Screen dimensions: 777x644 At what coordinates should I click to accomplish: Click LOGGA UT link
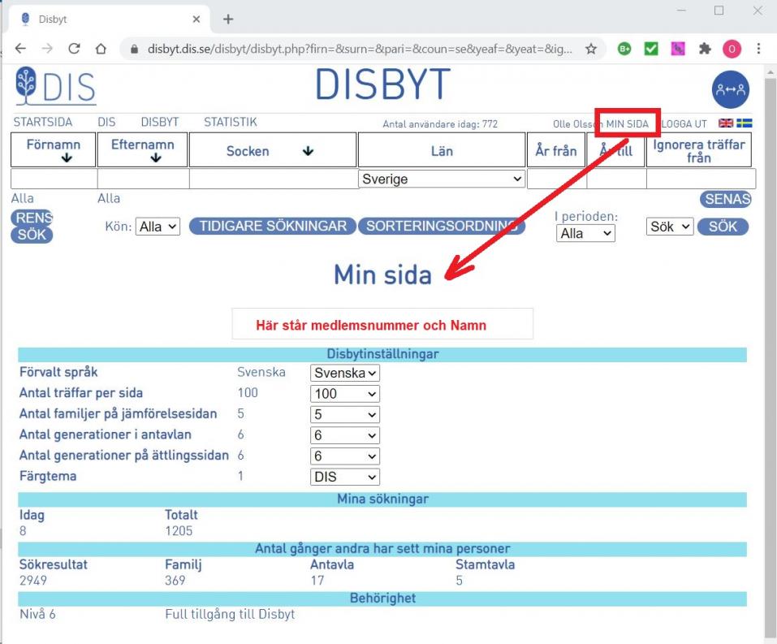point(684,123)
